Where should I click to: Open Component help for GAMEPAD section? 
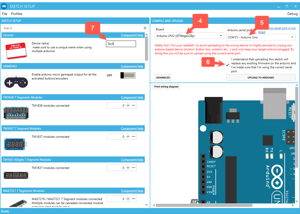[x=132, y=66]
